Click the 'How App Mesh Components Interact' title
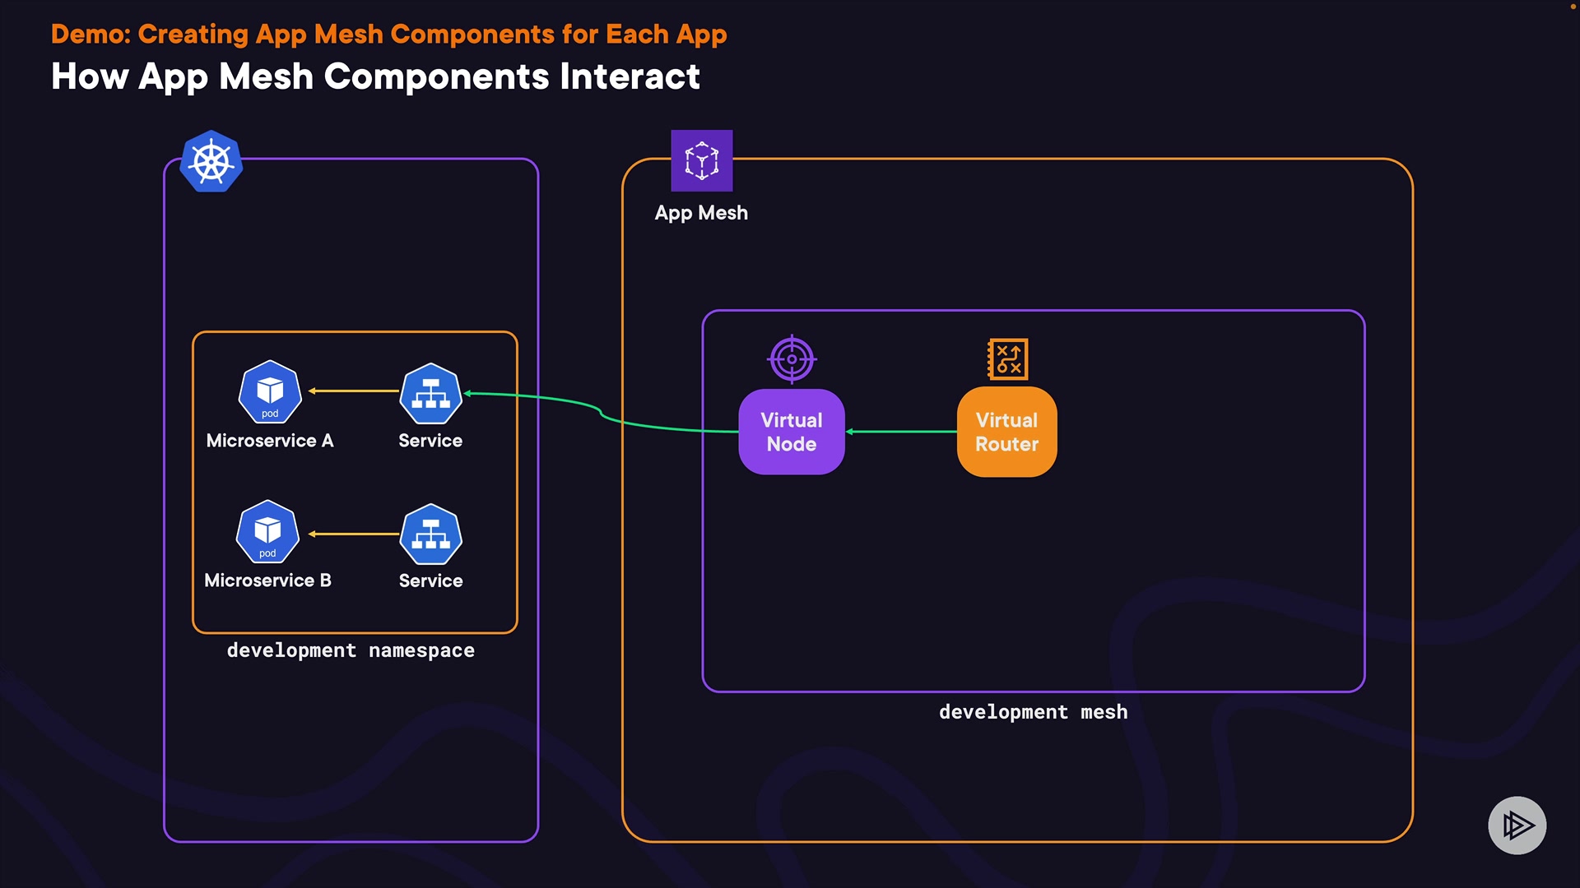The width and height of the screenshot is (1580, 888). (375, 76)
